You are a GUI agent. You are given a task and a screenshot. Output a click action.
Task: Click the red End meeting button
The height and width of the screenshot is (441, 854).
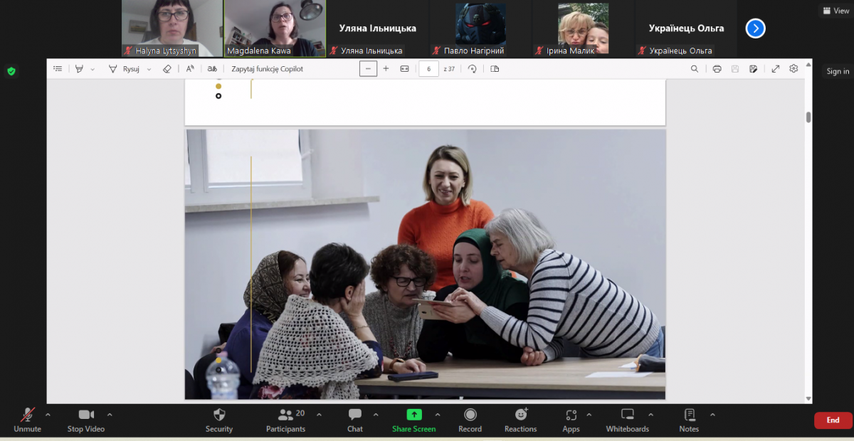coord(833,420)
